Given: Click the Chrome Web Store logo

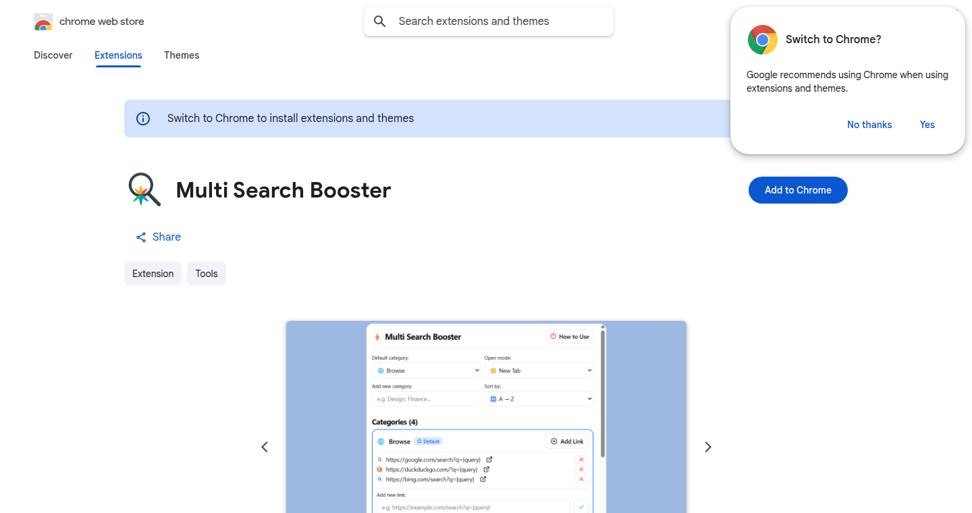Looking at the screenshot, I should pos(43,22).
